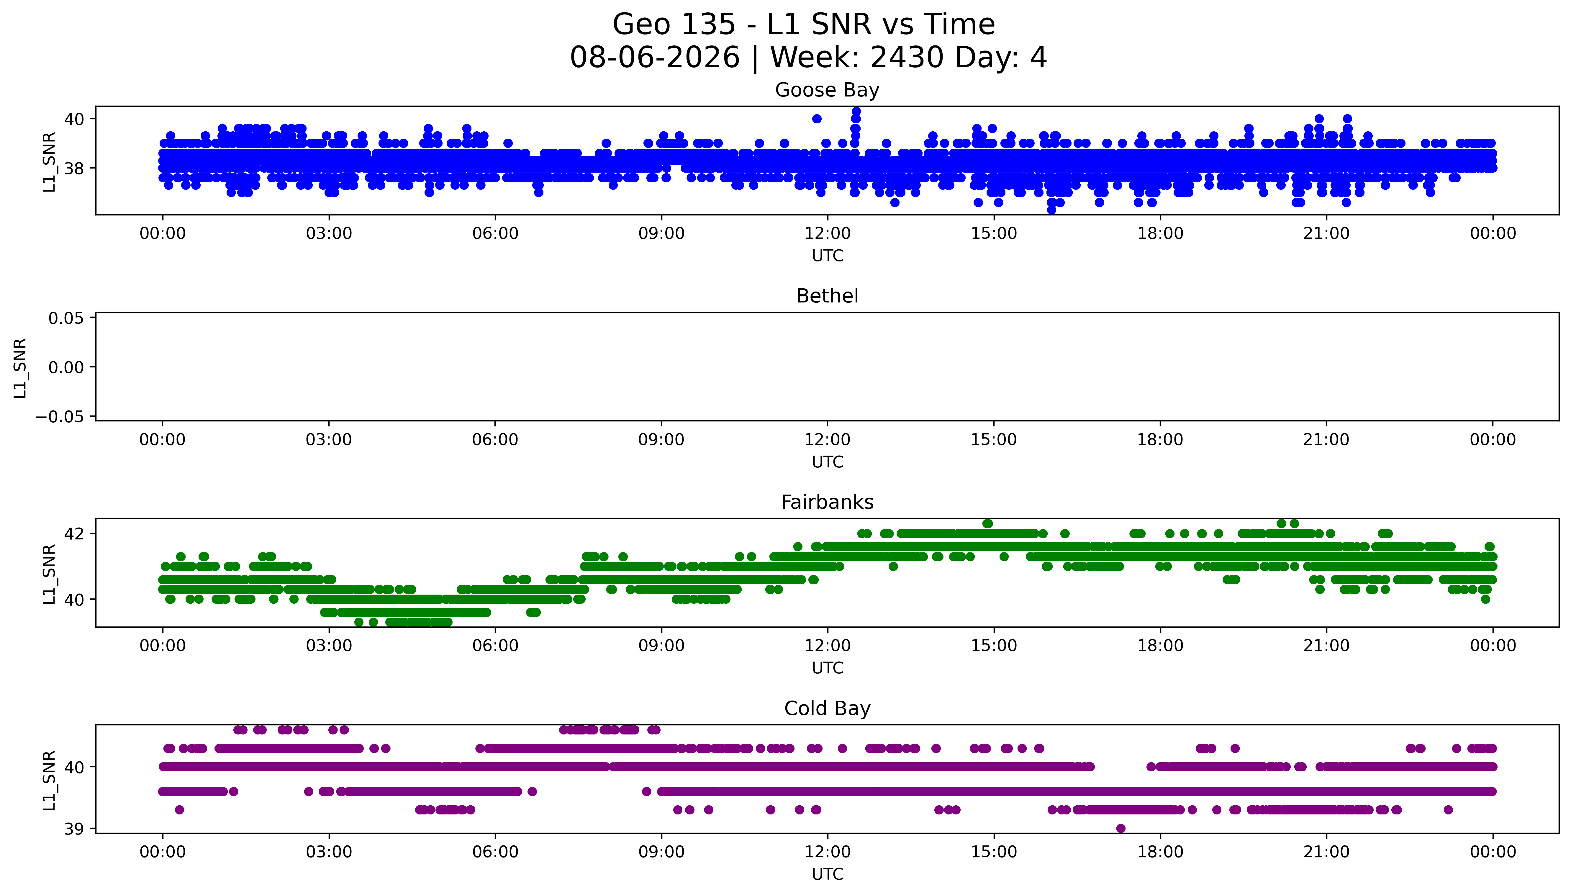Click the highest blue point near 12:30 in Goose Bay
This screenshot has height=895, width=1571.
(856, 111)
